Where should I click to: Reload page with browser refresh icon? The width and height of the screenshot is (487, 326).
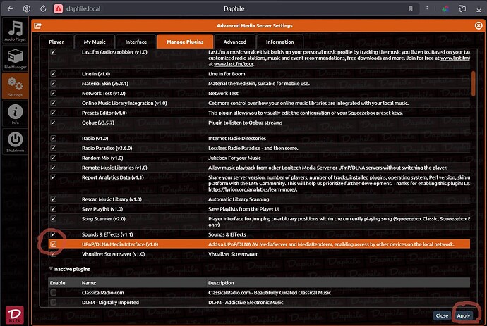coord(43,8)
